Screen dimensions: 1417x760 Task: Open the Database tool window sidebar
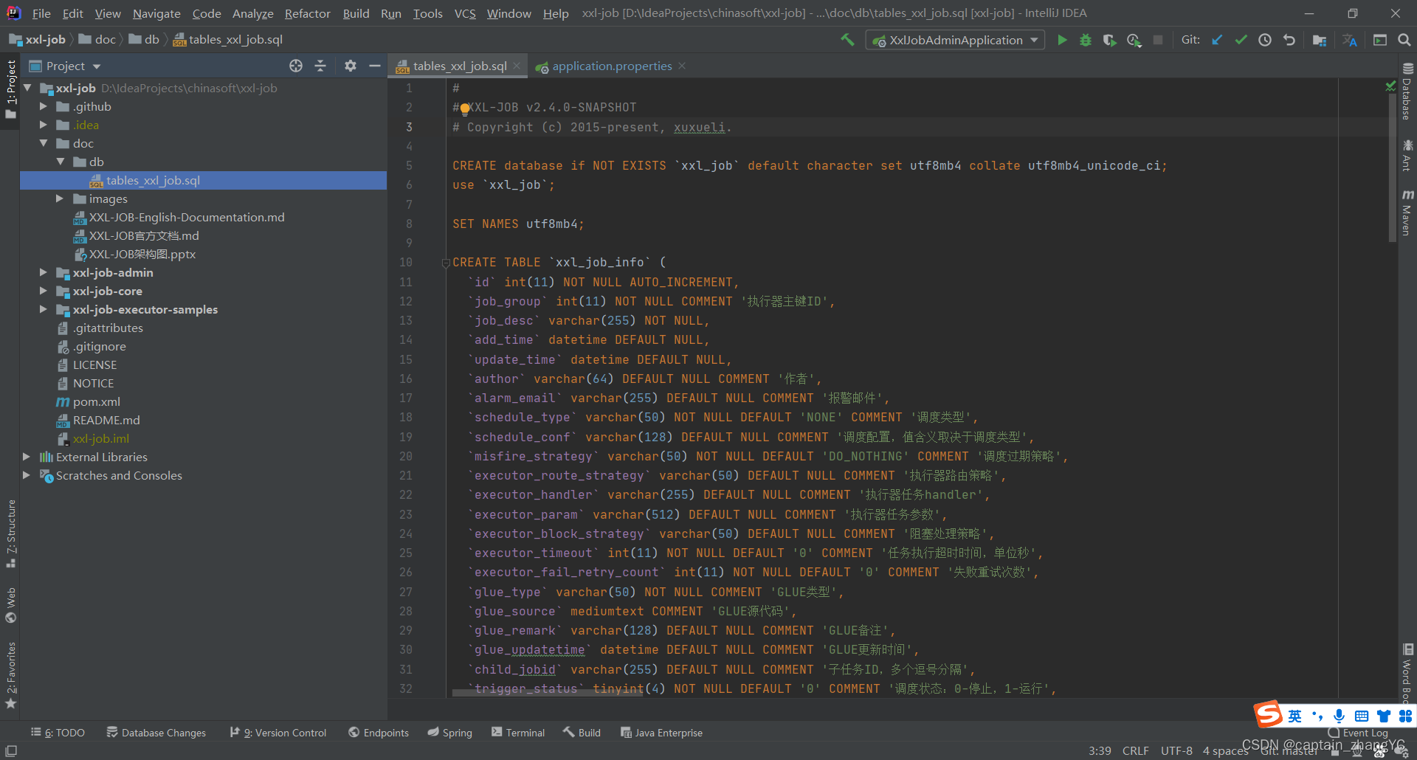1407,91
